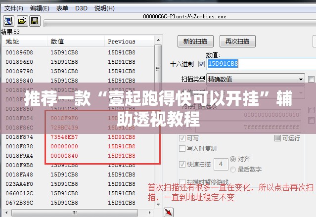Click the 数值 column header in results
Image resolution: width=316 pixels, height=217 pixels.
coord(76,42)
